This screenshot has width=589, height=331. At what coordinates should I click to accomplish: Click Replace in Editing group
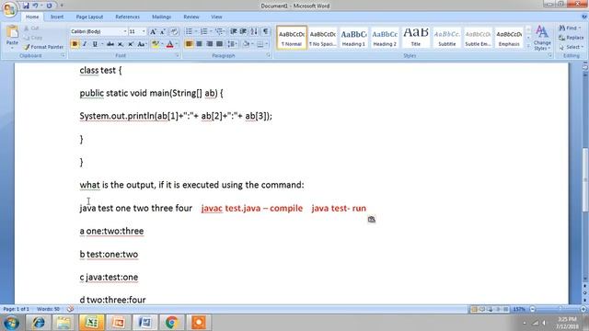point(571,38)
